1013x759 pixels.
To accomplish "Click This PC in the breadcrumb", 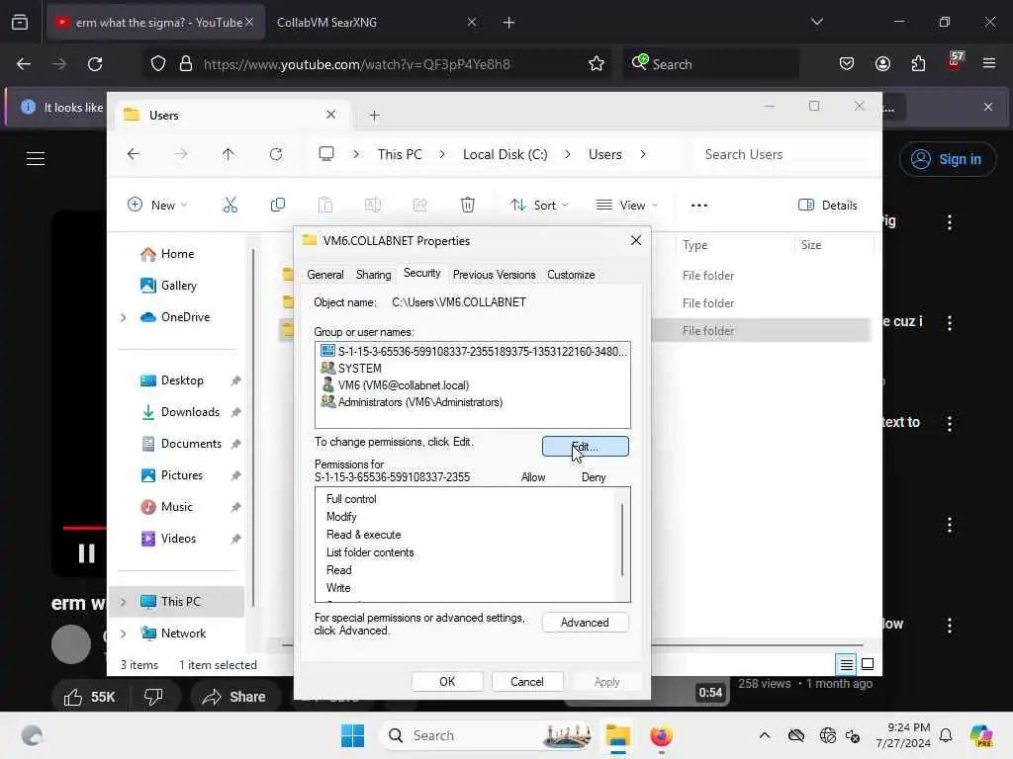I will tap(400, 154).
